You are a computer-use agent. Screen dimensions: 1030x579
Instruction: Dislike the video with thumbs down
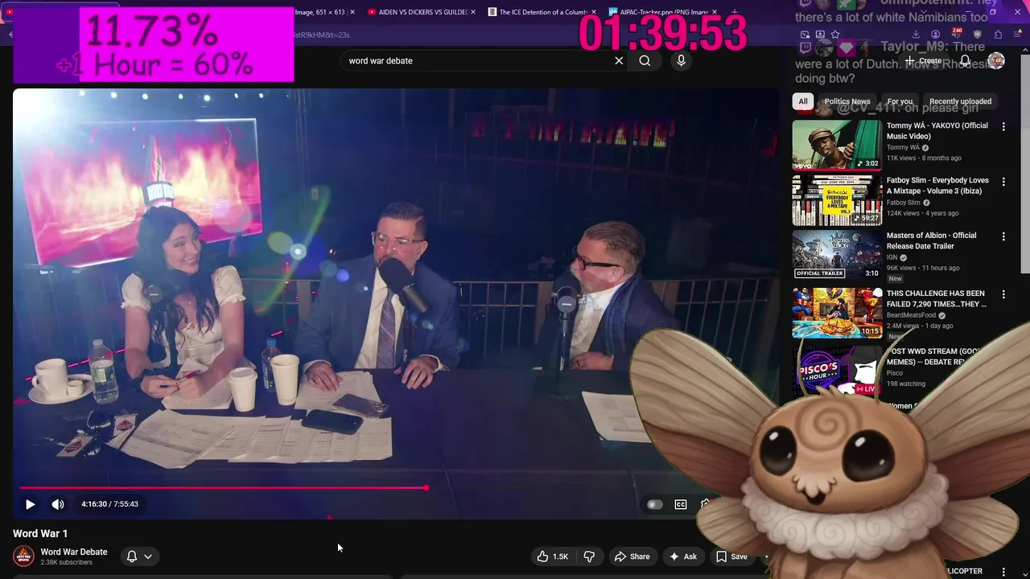(x=589, y=556)
